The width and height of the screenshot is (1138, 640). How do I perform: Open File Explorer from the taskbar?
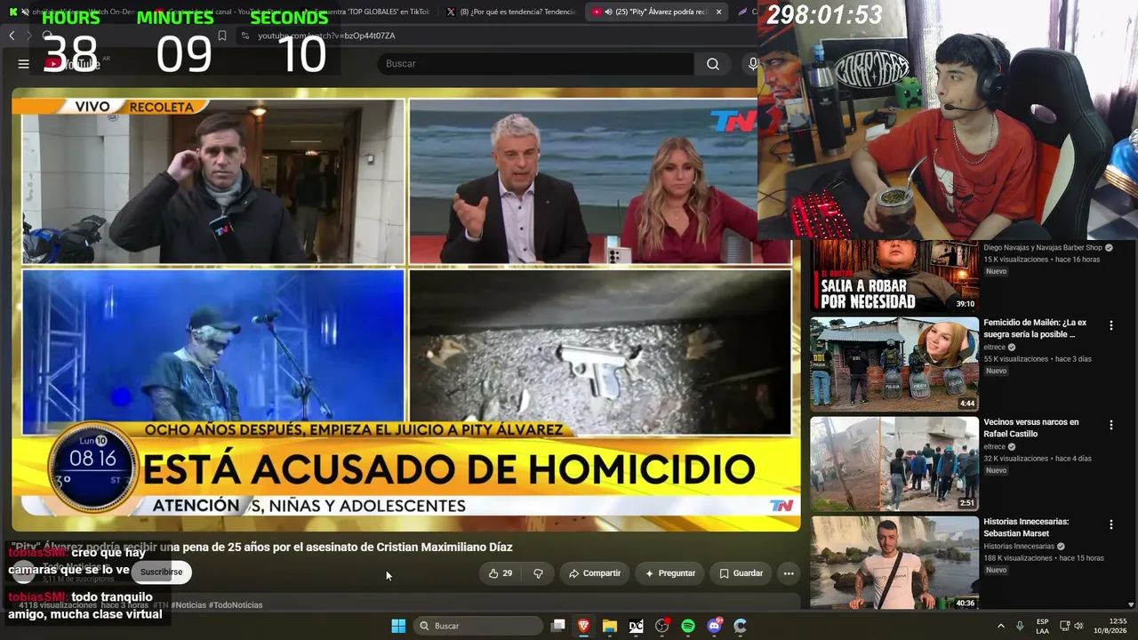[610, 626]
